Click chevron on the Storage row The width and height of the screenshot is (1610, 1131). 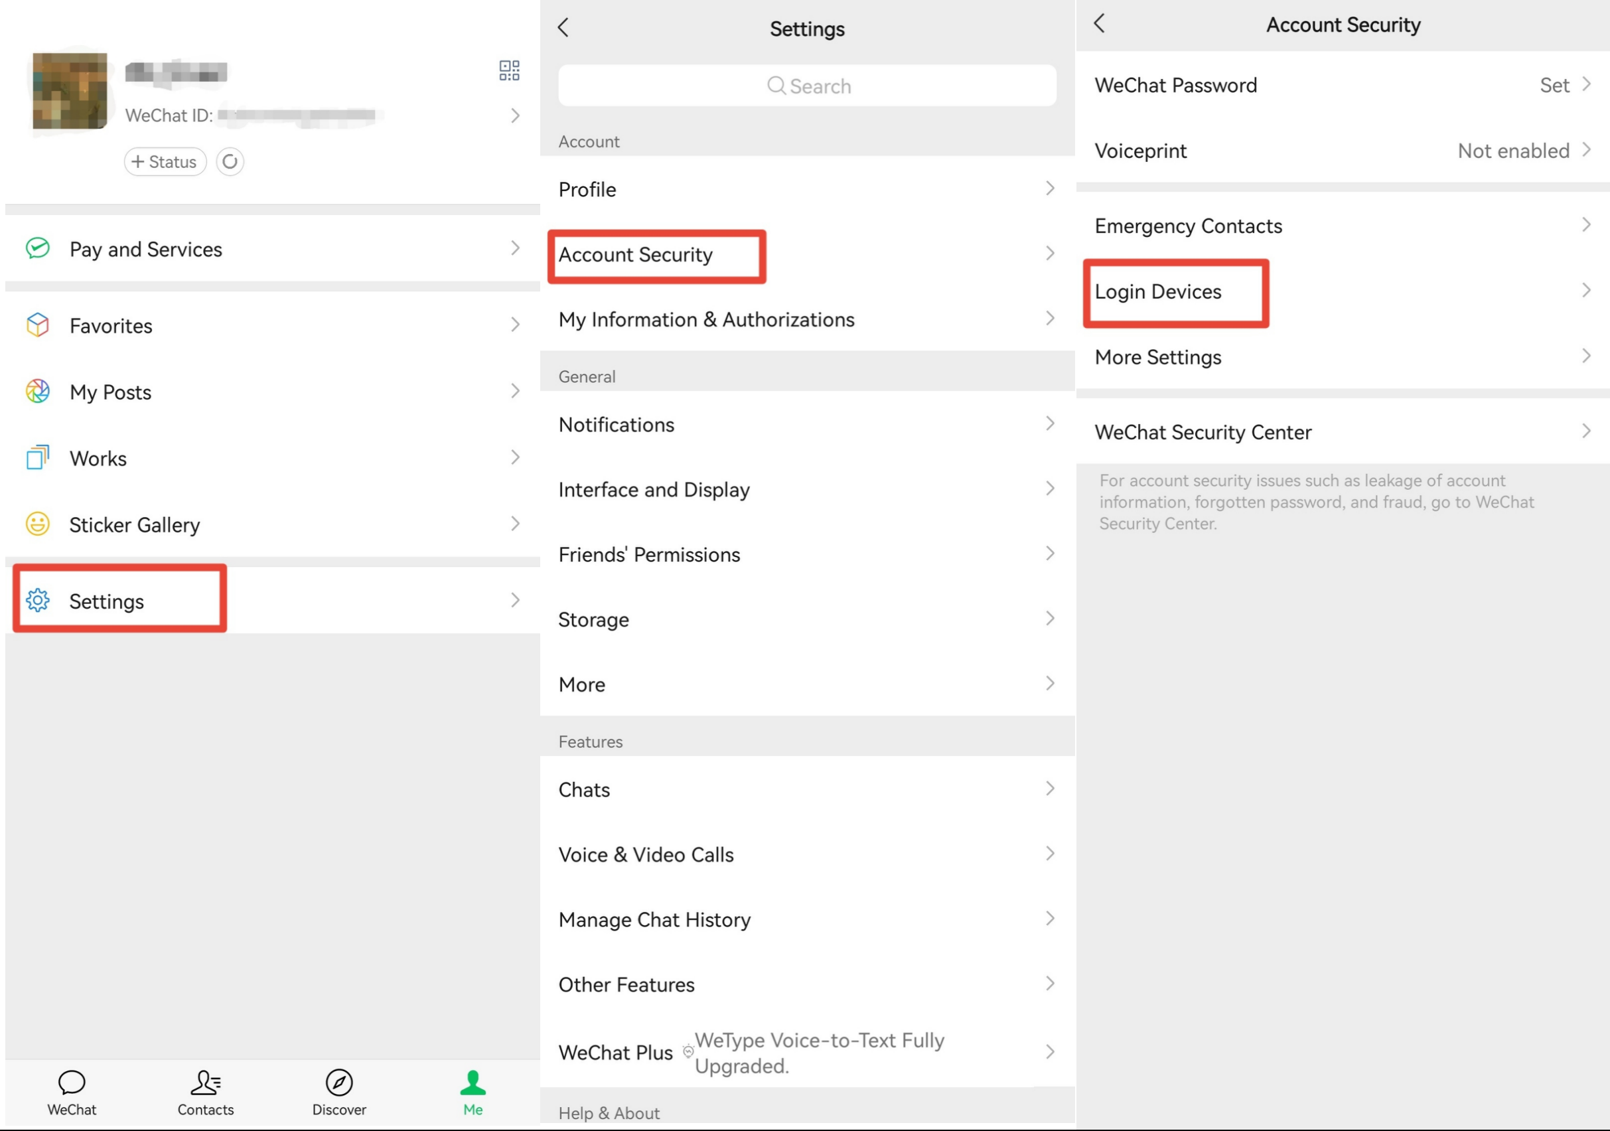pos(1050,618)
